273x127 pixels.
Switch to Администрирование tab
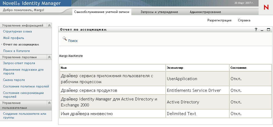205,12
